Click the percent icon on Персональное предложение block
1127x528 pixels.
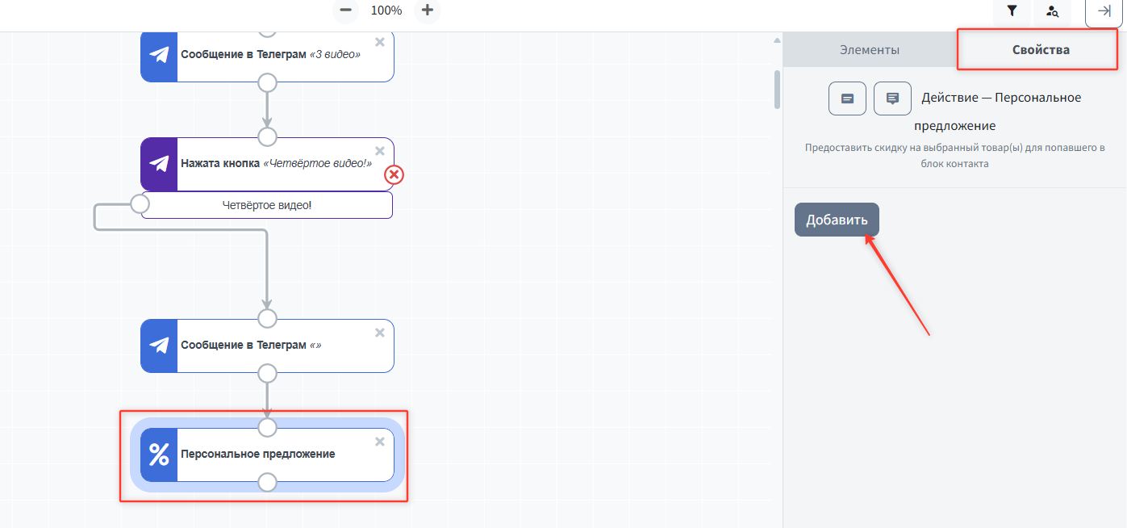click(160, 455)
